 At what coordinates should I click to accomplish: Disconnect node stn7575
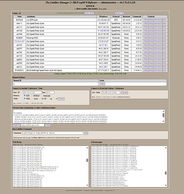(x=158, y=27)
